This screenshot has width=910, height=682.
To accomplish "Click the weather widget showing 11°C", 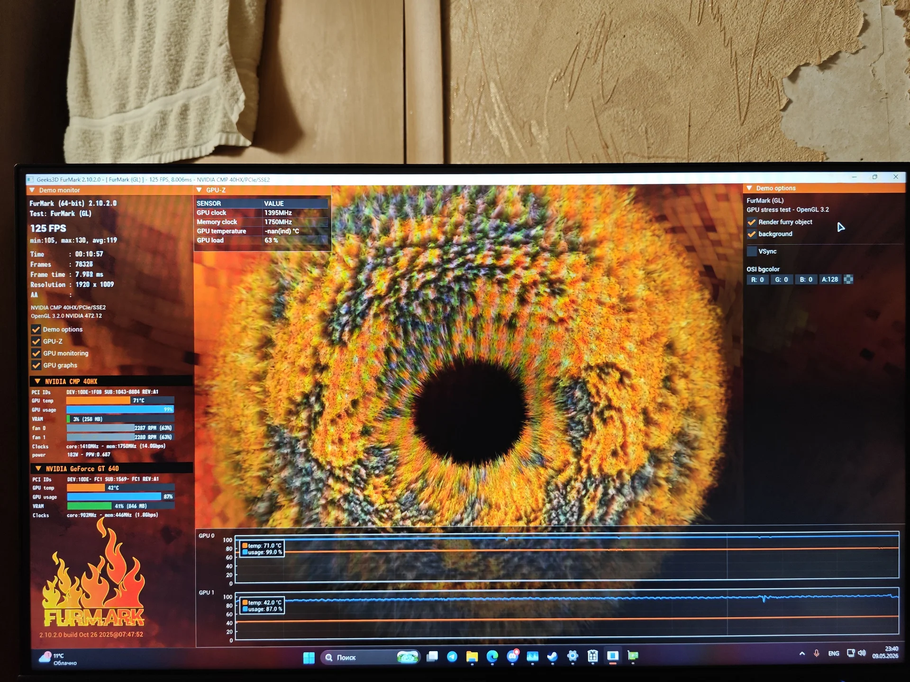I will click(x=58, y=658).
